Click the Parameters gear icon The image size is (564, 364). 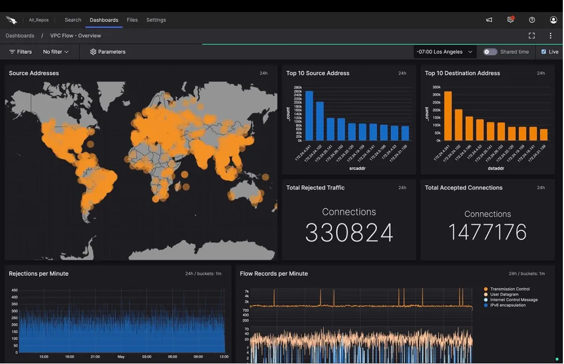pos(93,52)
